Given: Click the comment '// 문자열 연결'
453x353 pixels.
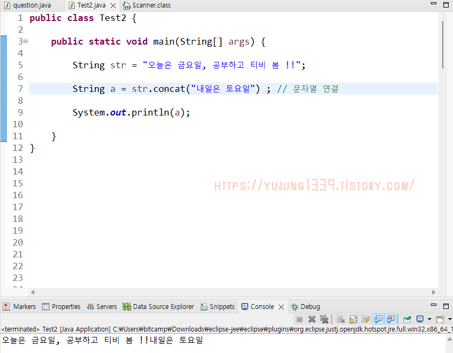Looking at the screenshot, I should point(308,89).
